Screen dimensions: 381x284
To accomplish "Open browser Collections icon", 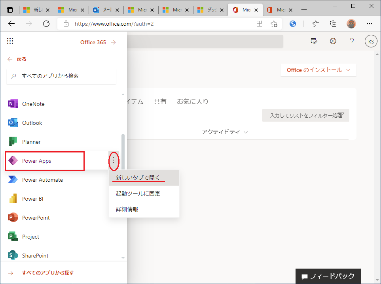I will (333, 24).
